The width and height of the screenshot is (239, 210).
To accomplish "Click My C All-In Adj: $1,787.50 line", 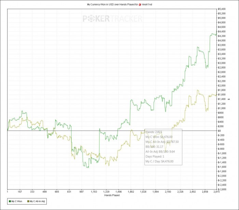I will 162,142.
